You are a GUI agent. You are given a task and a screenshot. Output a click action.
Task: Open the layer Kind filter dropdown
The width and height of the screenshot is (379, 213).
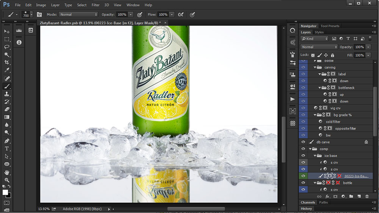314,39
